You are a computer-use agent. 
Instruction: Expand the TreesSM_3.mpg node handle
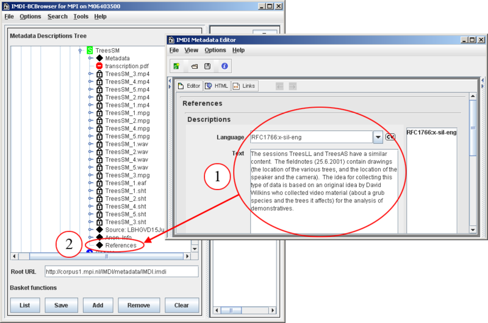90,175
